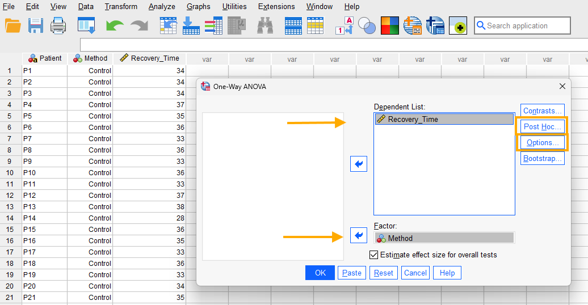Click the Value Labels toolbar icon
The height and width of the screenshot is (305, 588).
(345, 26)
